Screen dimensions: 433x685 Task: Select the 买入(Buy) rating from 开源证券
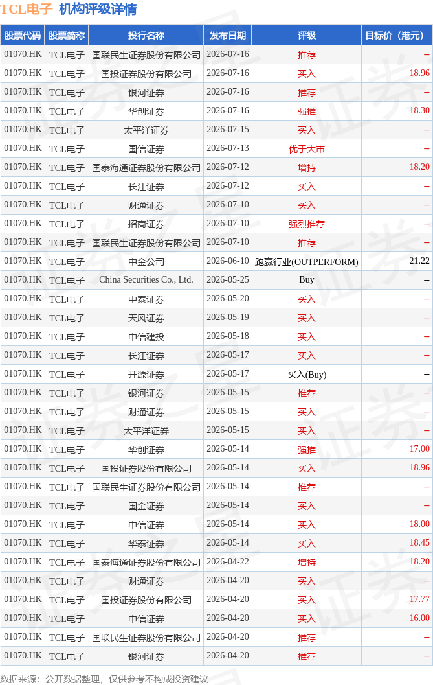[307, 375]
